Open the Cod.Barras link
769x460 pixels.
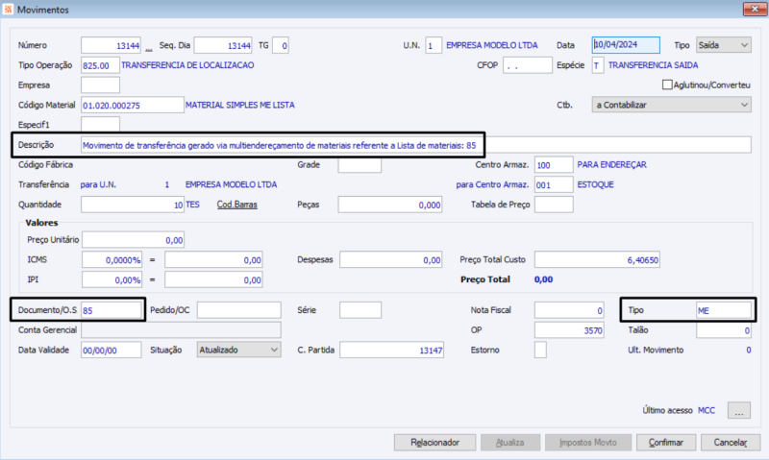click(x=236, y=205)
